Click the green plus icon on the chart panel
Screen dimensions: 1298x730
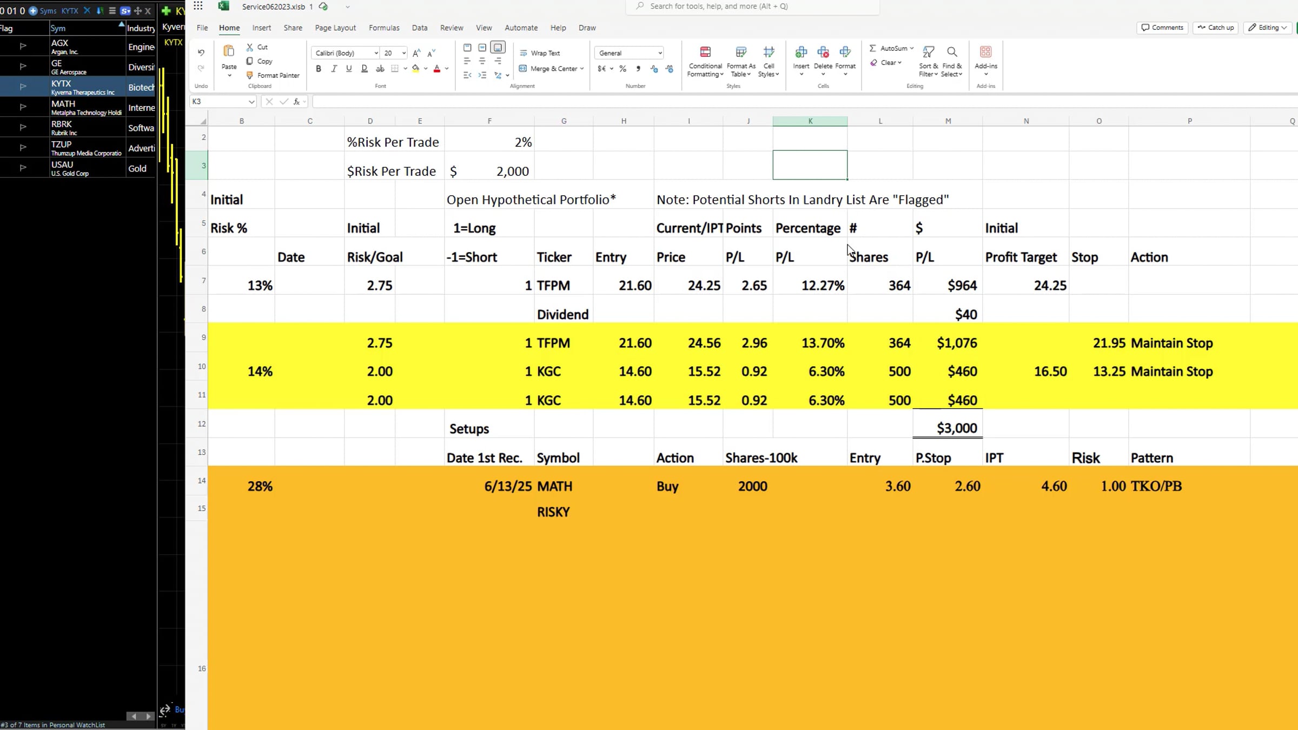(166, 11)
